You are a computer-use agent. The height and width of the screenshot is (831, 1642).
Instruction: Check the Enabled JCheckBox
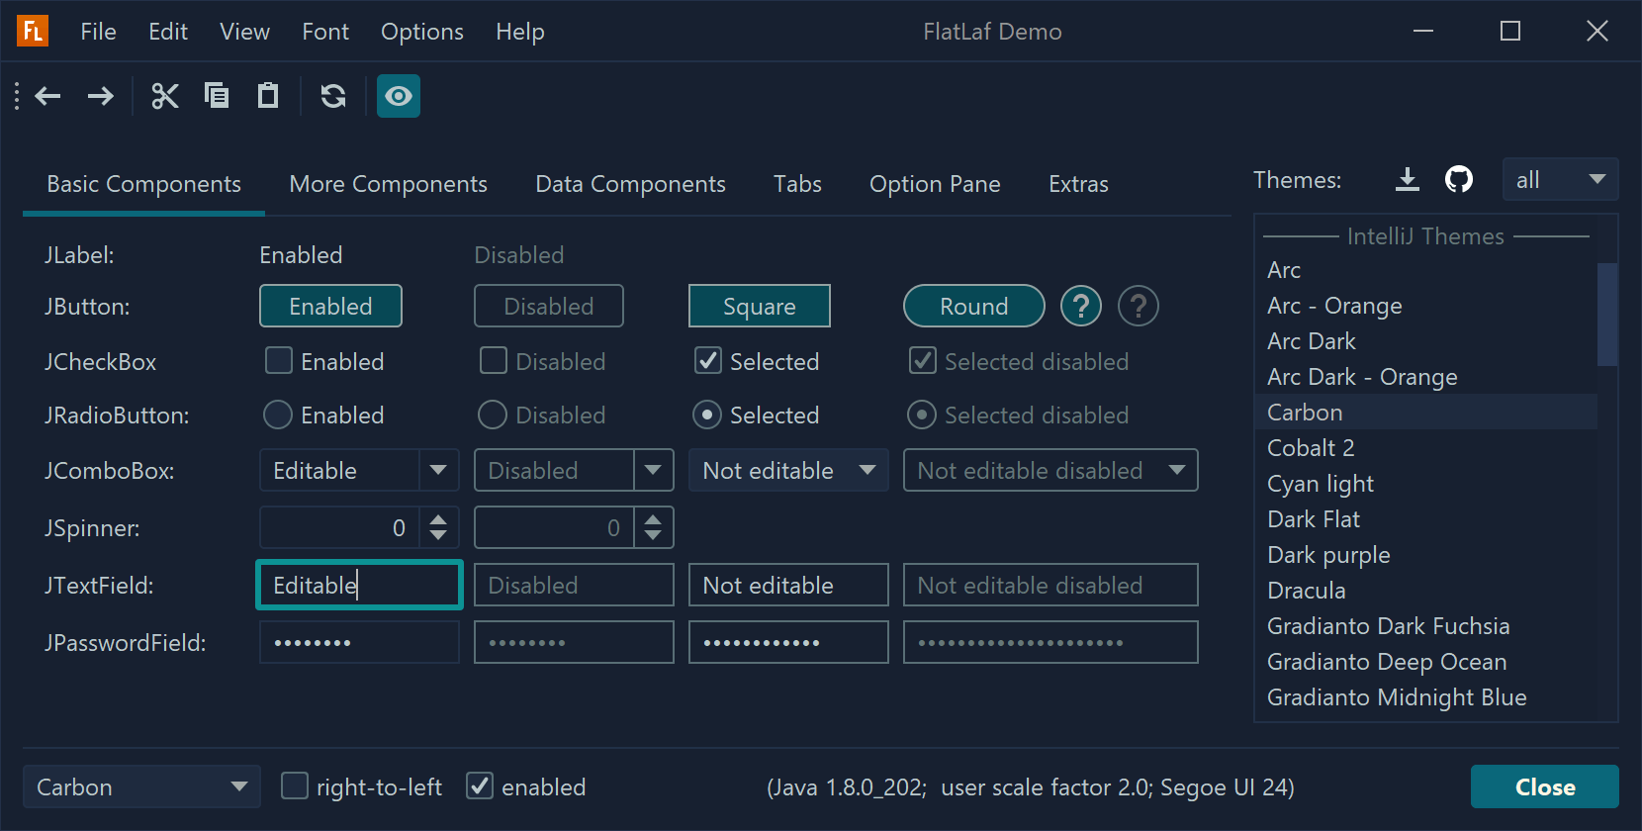[279, 361]
